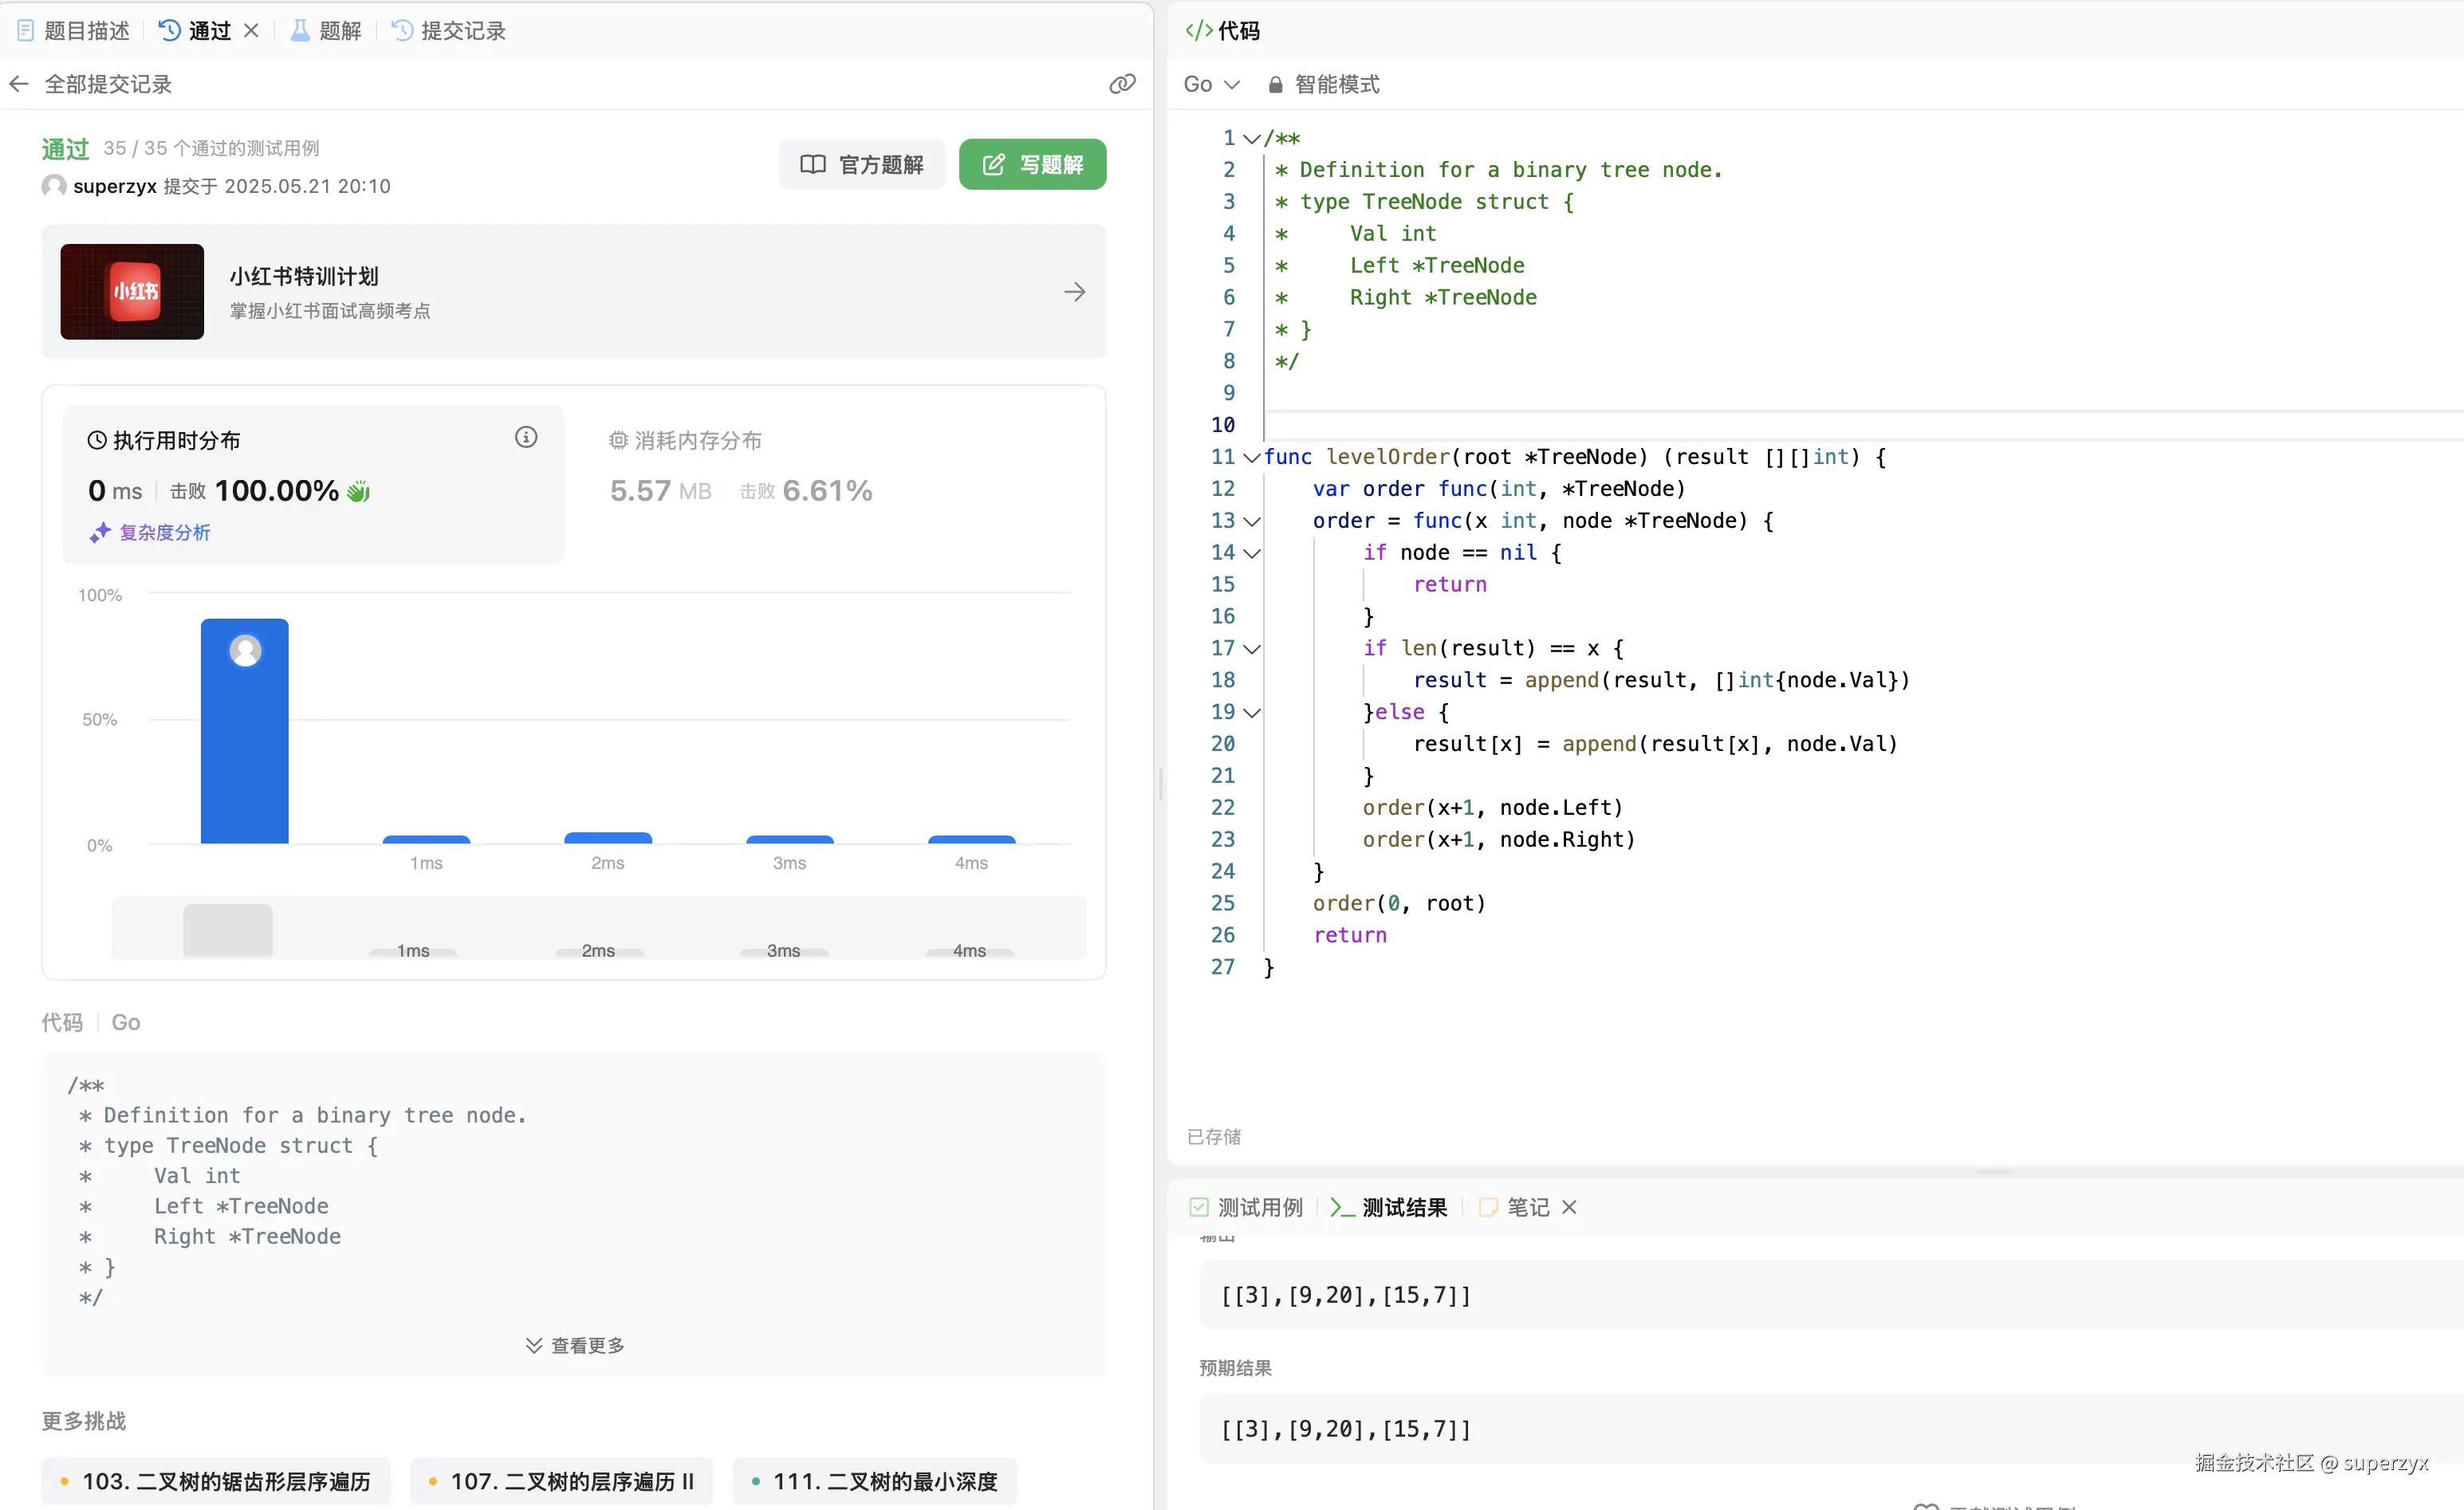Close the 通过 tab with its X
Screen dimensions: 2464x1510
pyautogui.click(x=251, y=31)
